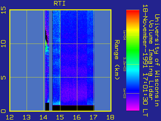Viewport: 161px width, 121px height.
Task: Click the 1e+04 colorbar label
Action: tap(124, 35)
